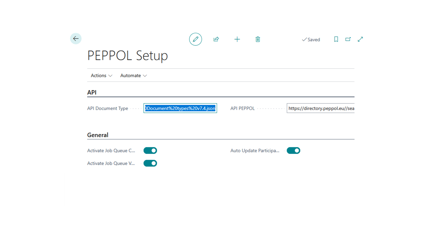Viewport: 430px width, 242px height.
Task: Open the share icon
Action: tap(216, 39)
